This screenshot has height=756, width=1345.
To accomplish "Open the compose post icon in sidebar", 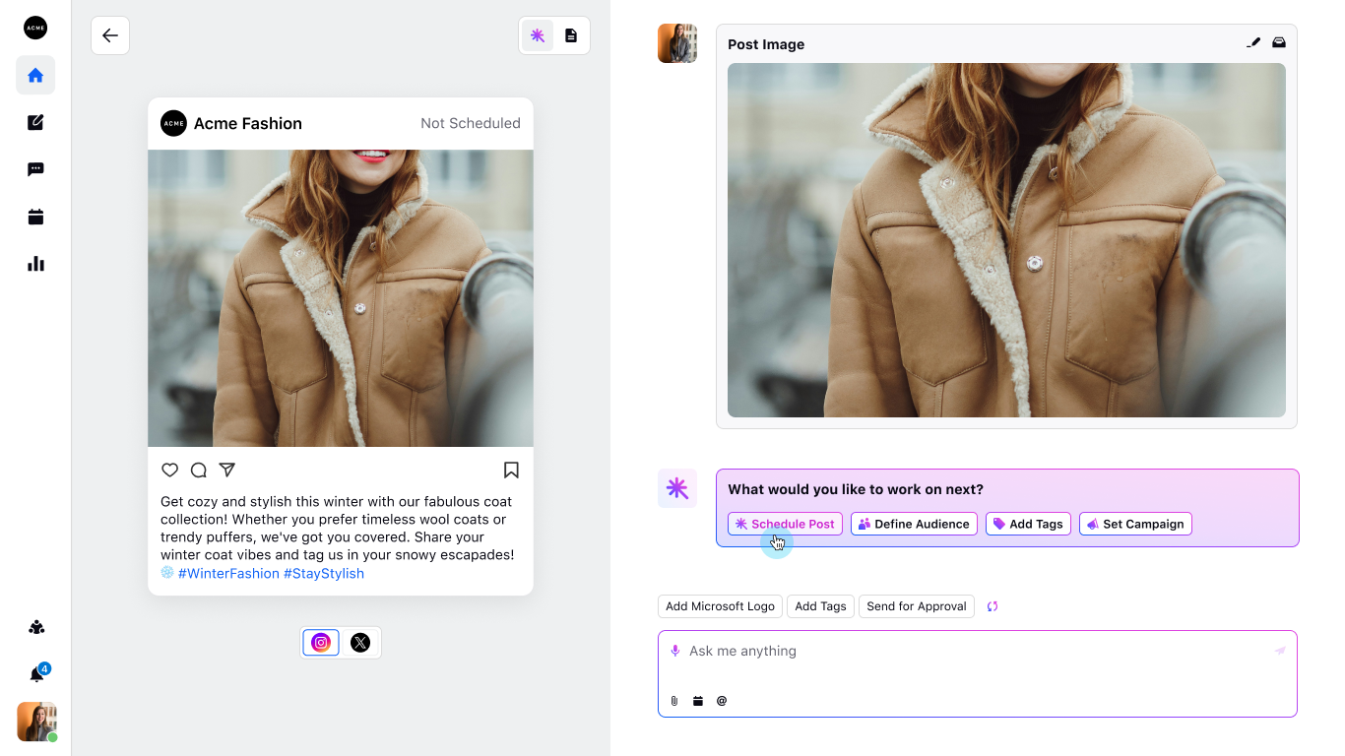I will coord(35,122).
